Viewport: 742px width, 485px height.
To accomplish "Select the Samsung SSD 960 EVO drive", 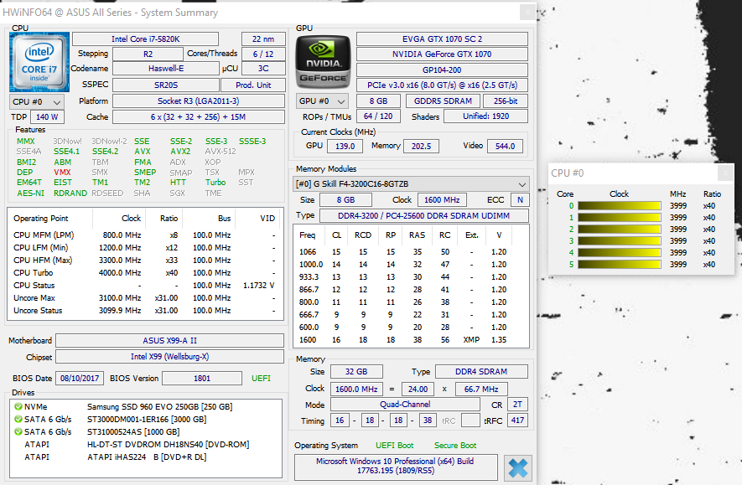I will click(x=146, y=406).
